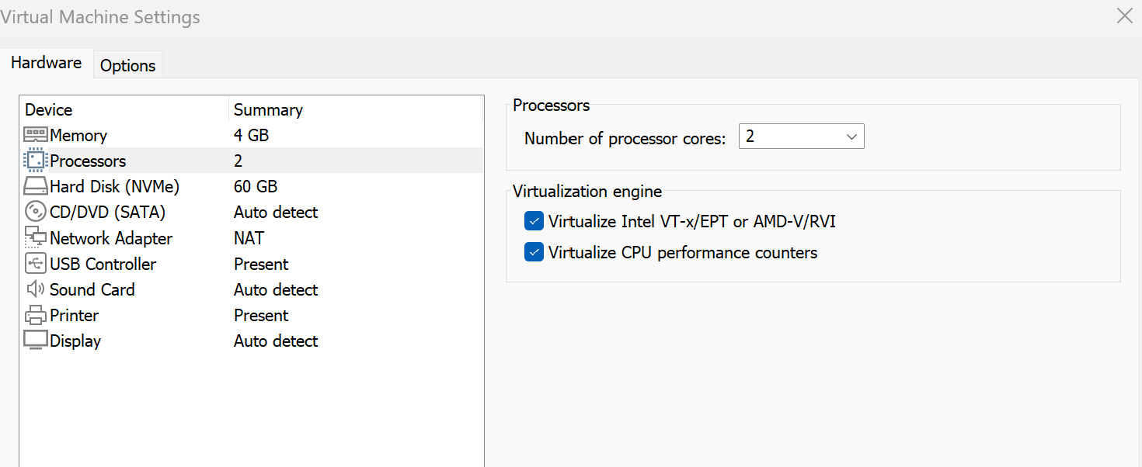This screenshot has width=1142, height=467.
Task: Select the Hardware tab
Action: [x=46, y=63]
